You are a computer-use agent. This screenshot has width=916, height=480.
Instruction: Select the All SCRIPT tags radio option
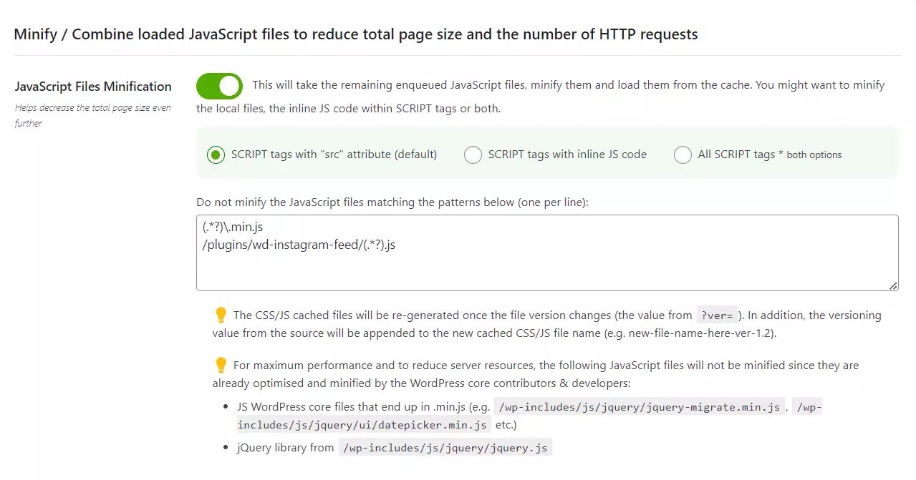pos(683,155)
